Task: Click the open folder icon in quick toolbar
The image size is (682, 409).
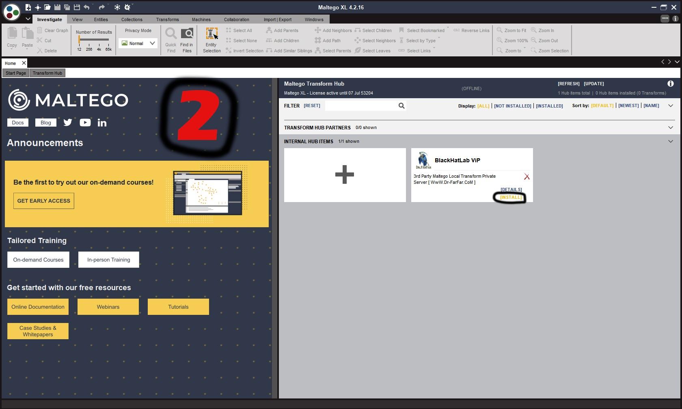Action: coord(47,7)
